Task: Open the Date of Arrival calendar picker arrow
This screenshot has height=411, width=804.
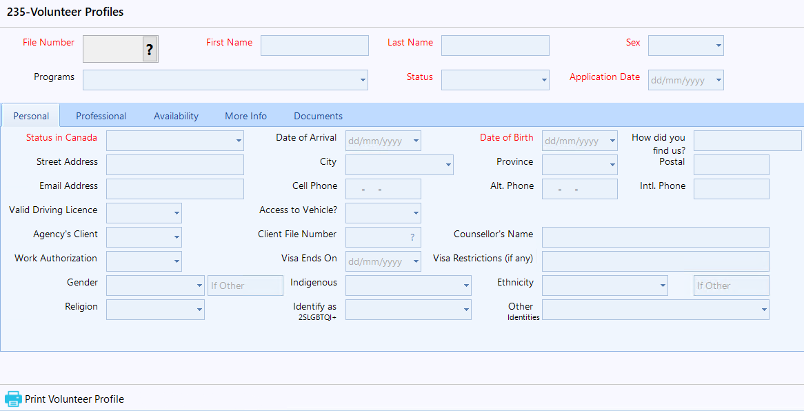Action: pos(415,141)
